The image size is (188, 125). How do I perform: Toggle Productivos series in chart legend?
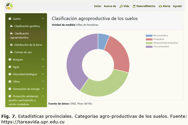[x=155, y=39]
